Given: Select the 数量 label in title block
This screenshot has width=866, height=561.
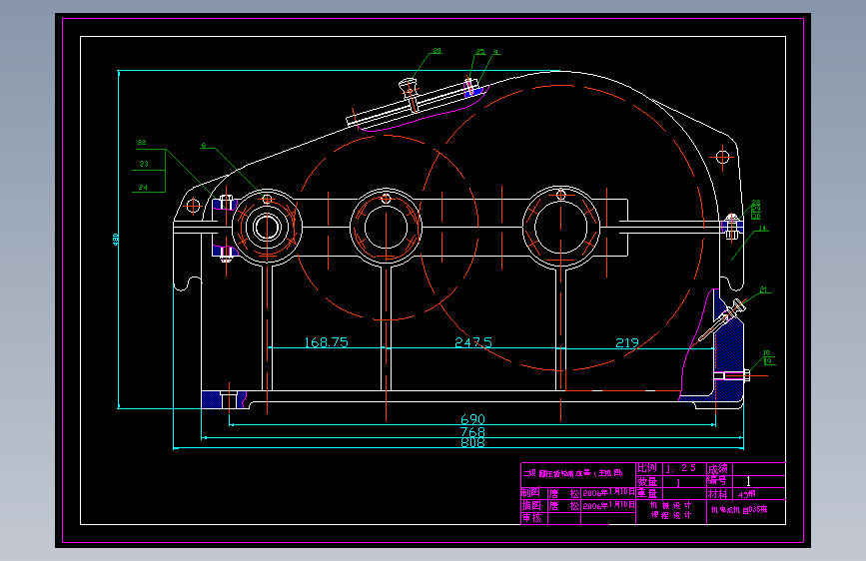Looking at the screenshot, I should pyautogui.click(x=646, y=481).
